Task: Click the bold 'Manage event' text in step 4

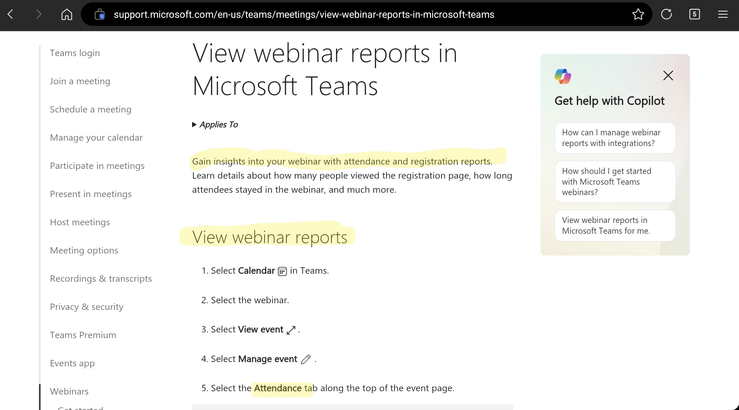Action: (x=268, y=359)
